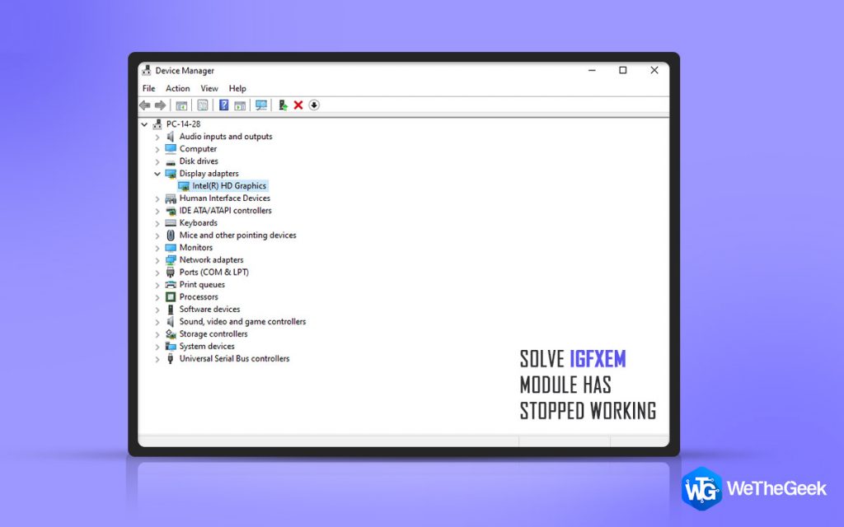844x527 pixels.
Task: Select the Disk drives label
Action: coord(199,161)
